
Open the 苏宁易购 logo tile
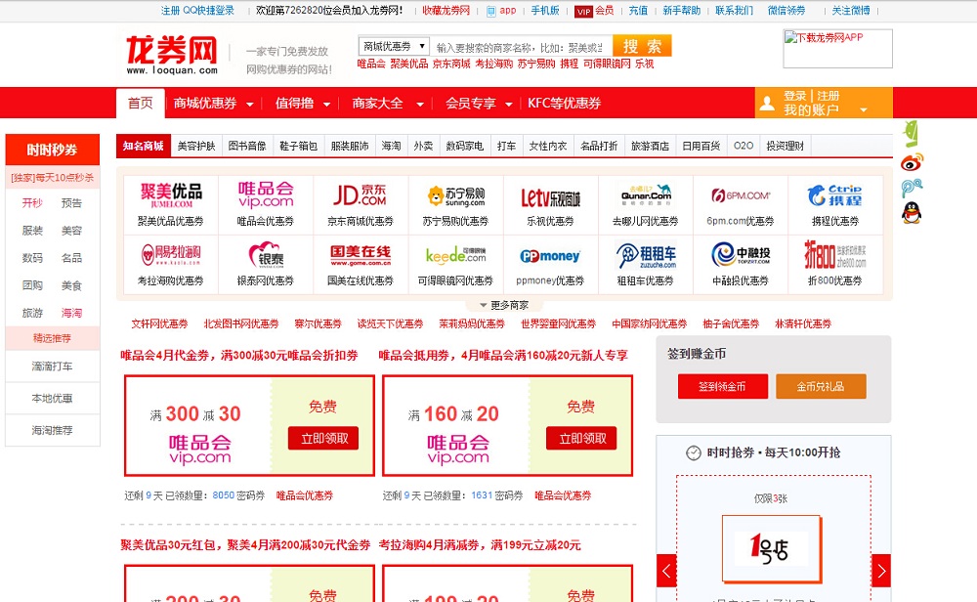455,195
